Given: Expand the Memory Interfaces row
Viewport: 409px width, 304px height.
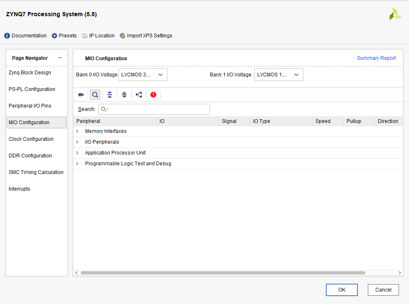Looking at the screenshot, I should (x=77, y=131).
